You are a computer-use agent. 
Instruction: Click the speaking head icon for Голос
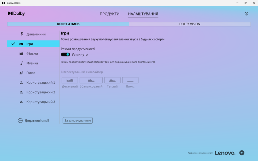[x=21, y=73]
